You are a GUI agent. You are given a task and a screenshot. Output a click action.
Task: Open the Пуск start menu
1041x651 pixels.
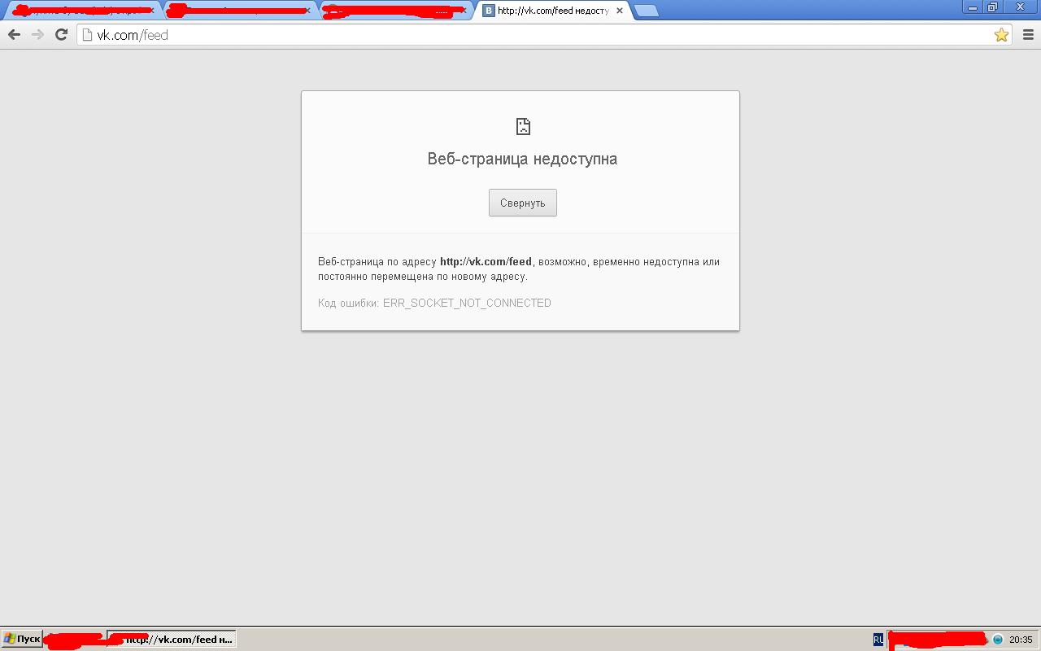tap(22, 639)
